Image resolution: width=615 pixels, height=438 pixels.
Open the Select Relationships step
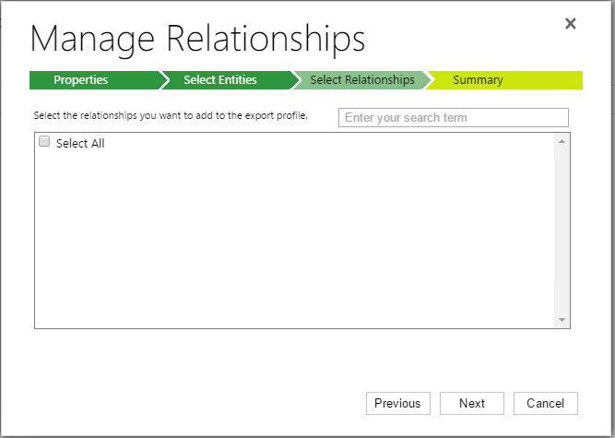coord(361,80)
